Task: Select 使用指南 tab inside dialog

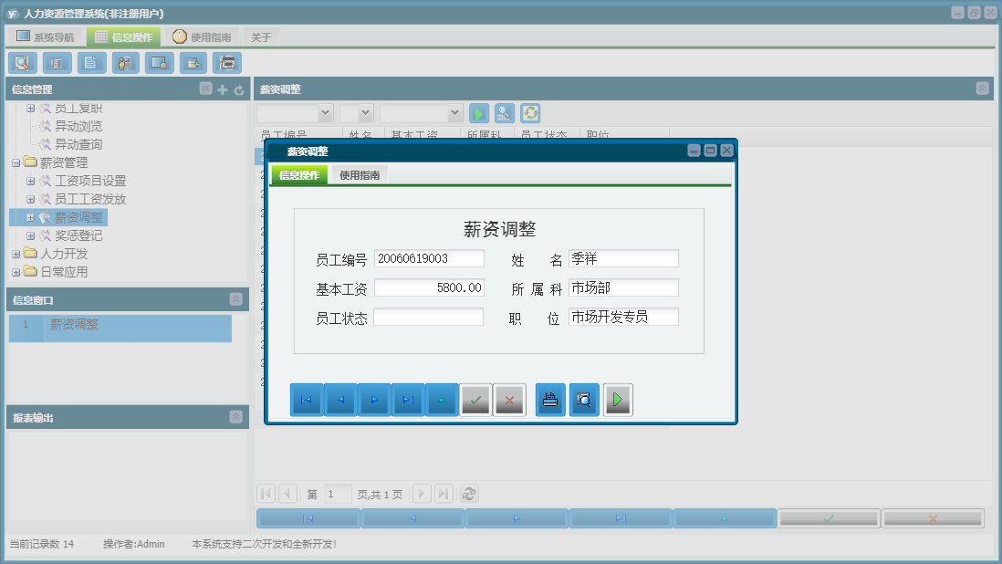Action: pyautogui.click(x=360, y=175)
